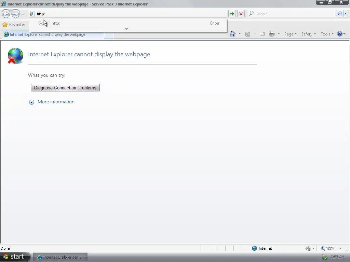Open the search provider dropdown arrow
Screen dimensions: 350x262
coord(345,14)
